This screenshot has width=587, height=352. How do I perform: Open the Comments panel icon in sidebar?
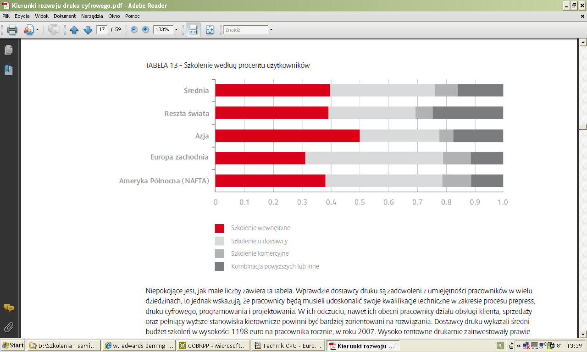(8, 308)
